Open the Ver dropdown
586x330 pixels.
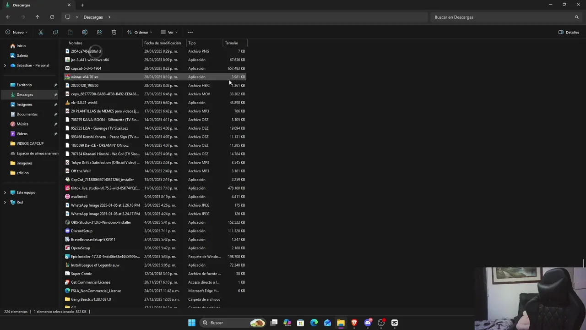[x=169, y=32]
